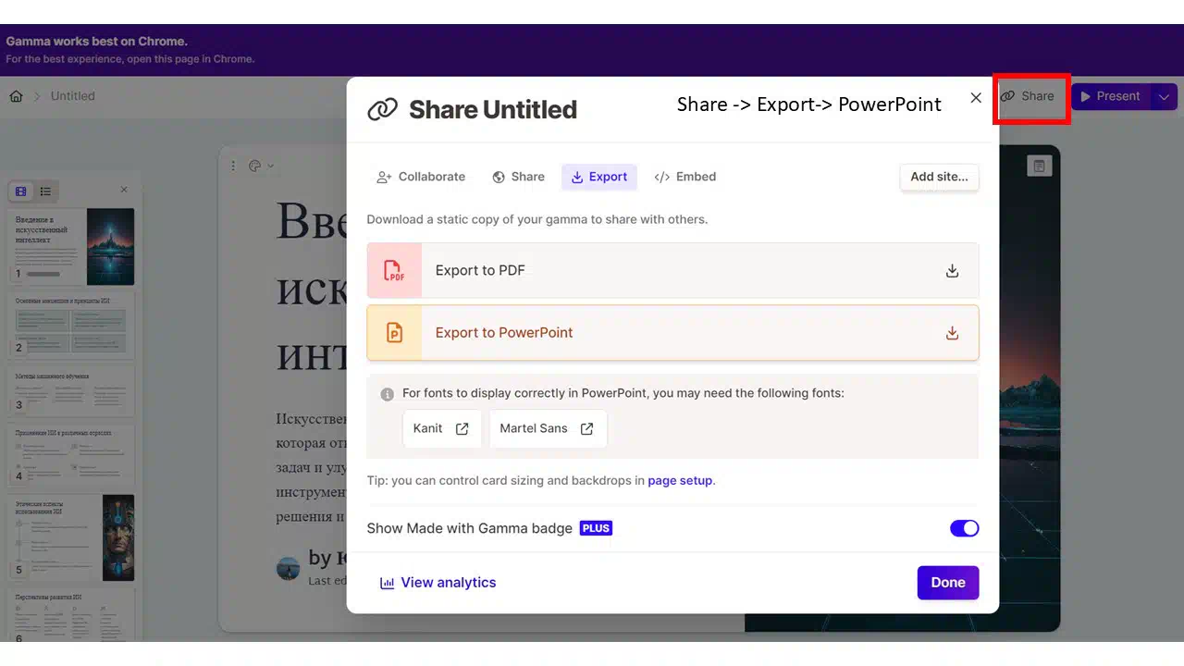The height and width of the screenshot is (666, 1184).
Task: Open the card palette style dropdown
Action: coord(262,166)
